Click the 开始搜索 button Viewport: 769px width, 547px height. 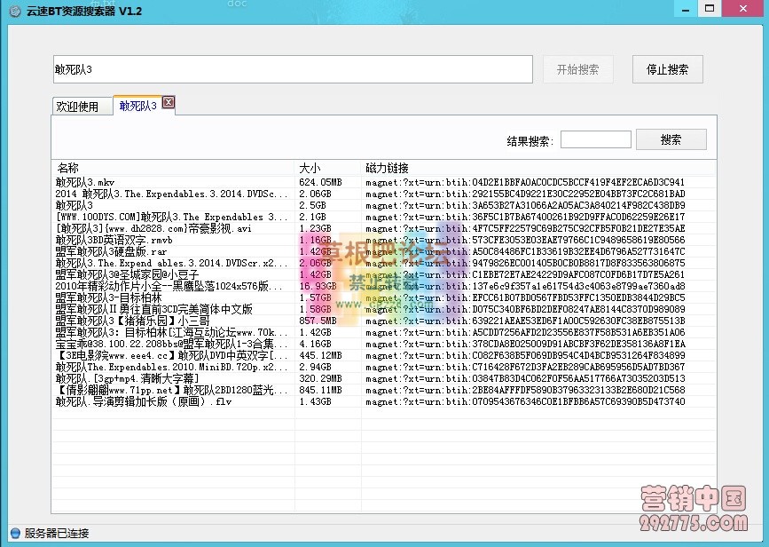(x=577, y=68)
